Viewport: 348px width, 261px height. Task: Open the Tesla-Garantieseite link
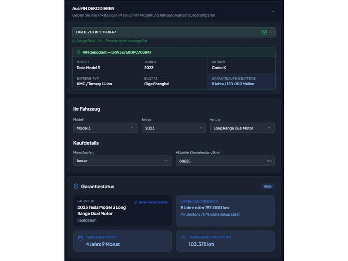tap(153, 202)
